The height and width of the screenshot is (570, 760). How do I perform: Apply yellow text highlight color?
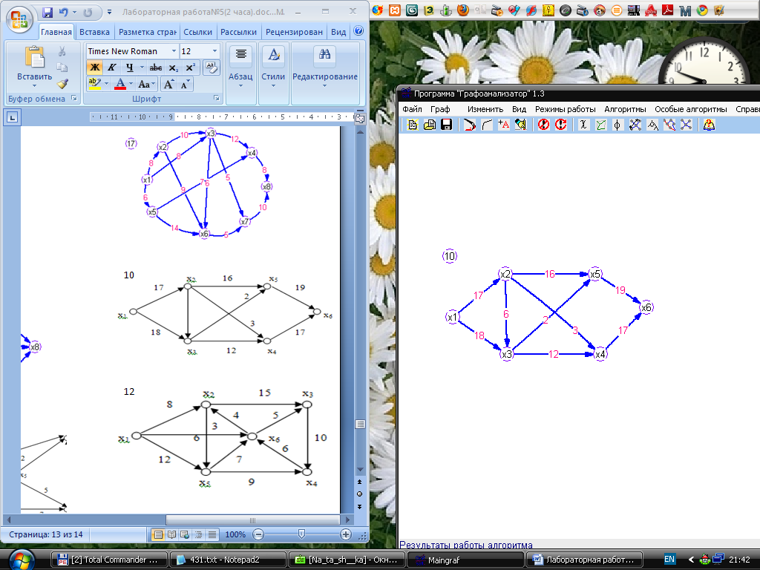94,84
